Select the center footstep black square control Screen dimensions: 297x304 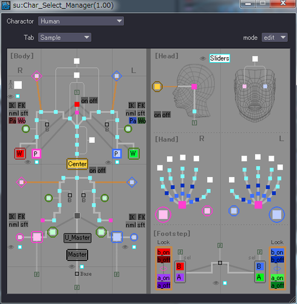(220, 263)
